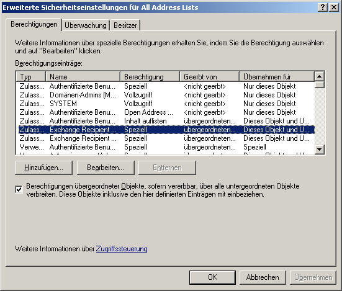
Task: Click the Hinzufügen... button
Action: (43, 168)
